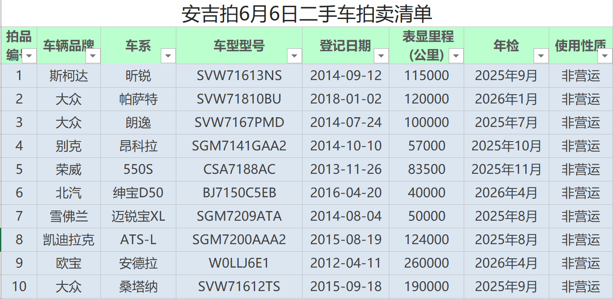Select cell 凯迪拉克
Viewport: 613px width, 299px height.
[69, 240]
